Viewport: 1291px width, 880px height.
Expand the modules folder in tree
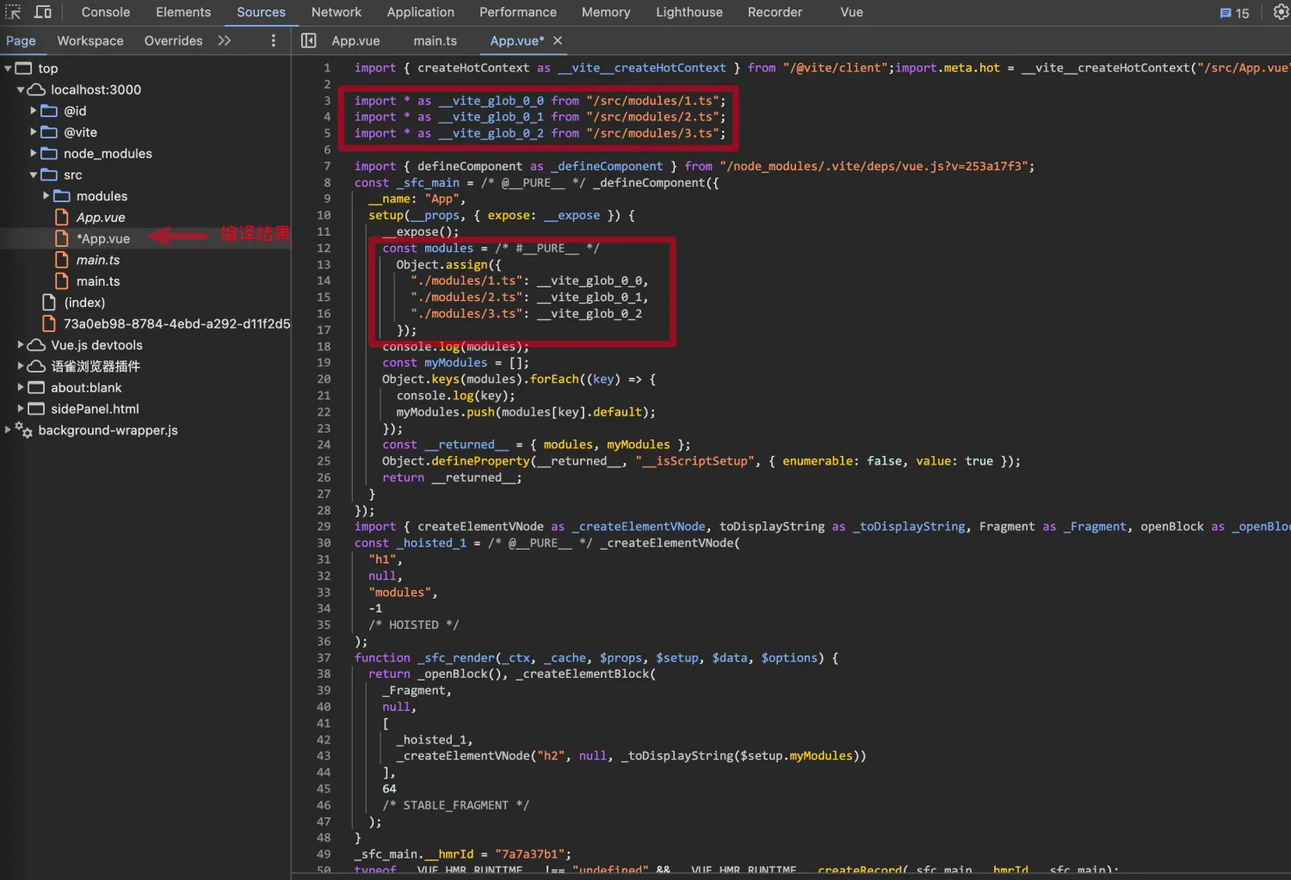(x=46, y=196)
